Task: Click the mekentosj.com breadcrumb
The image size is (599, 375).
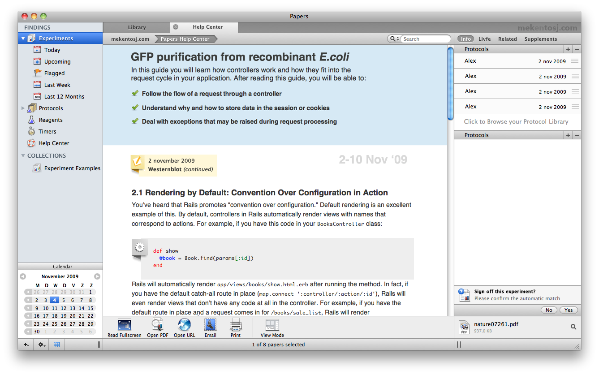Action: 130,39
